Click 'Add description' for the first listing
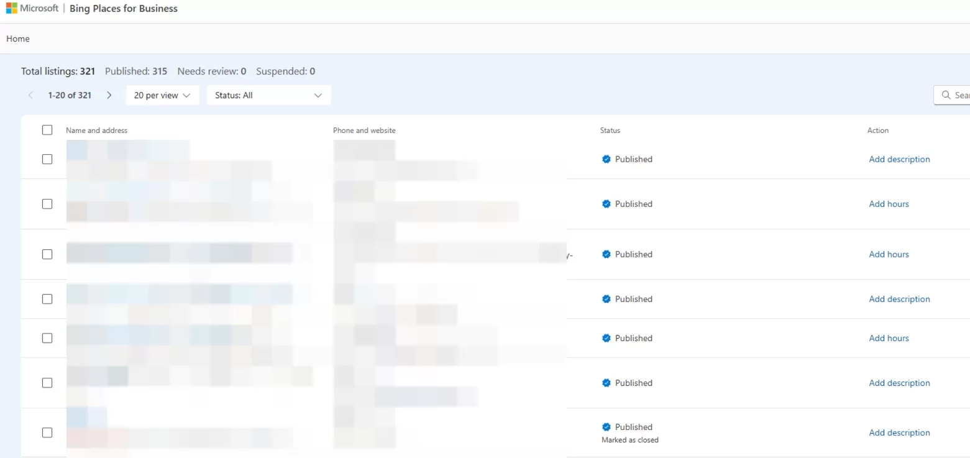This screenshot has width=970, height=458. pos(899,159)
